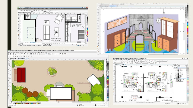Image resolution: width=193 pixels, height=108 pixels.
Task: Select the Zoom tool in dining room toolbox
Action: tap(98, 15)
